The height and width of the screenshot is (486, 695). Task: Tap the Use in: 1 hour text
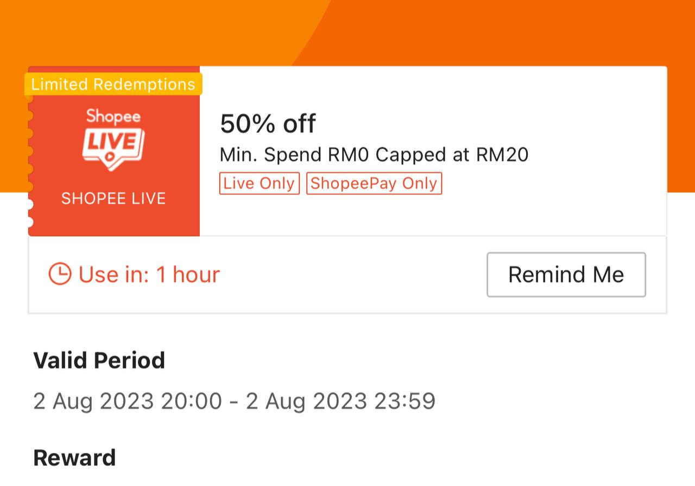pos(149,275)
